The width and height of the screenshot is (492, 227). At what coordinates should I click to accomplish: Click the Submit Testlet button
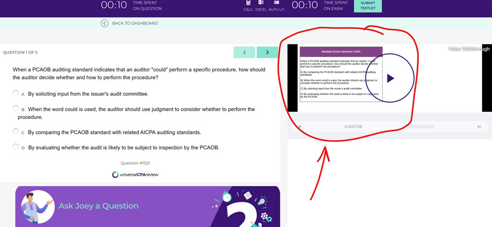367,5
